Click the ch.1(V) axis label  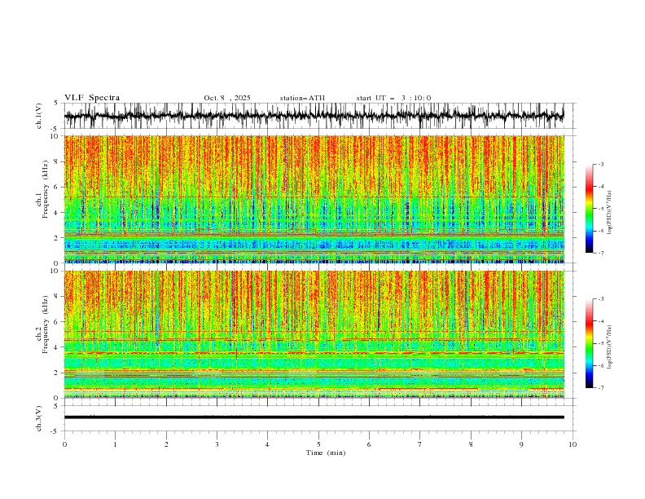39,116
